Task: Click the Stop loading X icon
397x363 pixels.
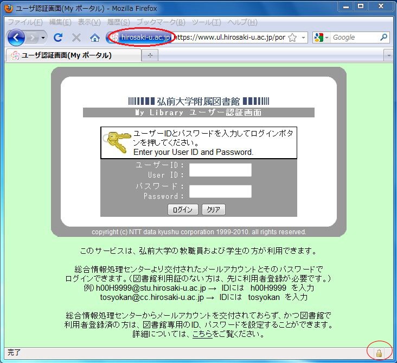Action: click(x=76, y=37)
